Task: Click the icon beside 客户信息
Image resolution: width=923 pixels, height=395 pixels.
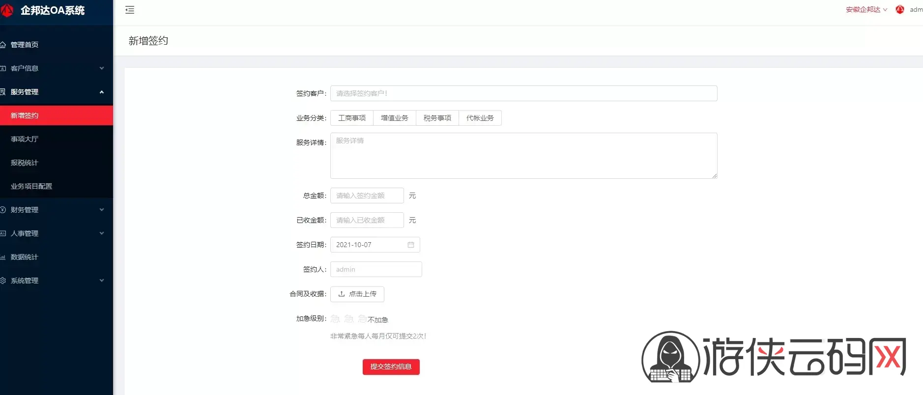Action: pos(3,68)
